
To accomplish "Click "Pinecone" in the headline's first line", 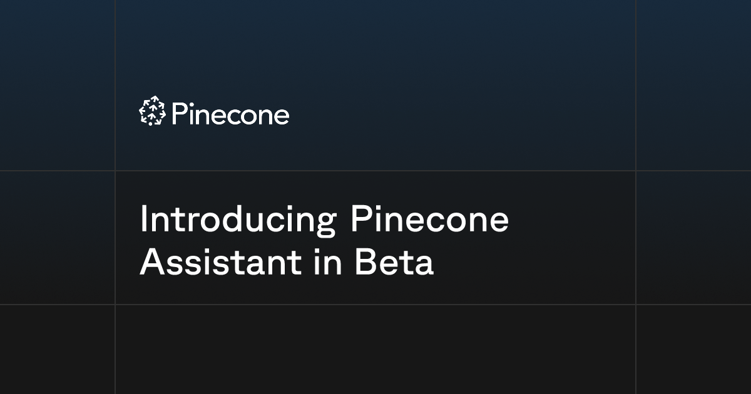I will [x=429, y=219].
